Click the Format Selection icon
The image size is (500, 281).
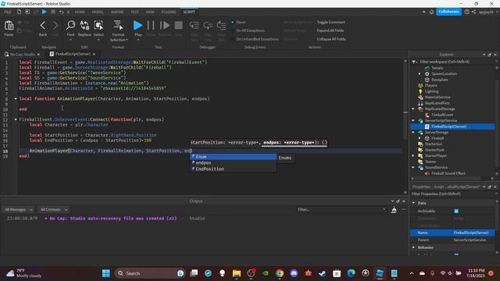coord(118,26)
